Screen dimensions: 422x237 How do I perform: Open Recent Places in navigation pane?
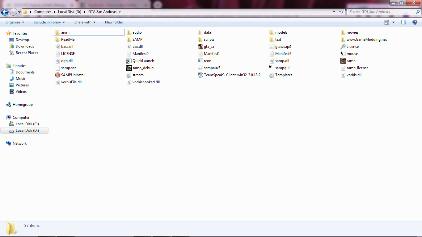pyautogui.click(x=27, y=53)
